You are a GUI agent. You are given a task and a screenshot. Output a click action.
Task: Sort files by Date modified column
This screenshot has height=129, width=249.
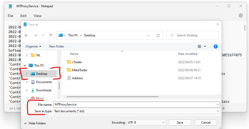point(188,54)
